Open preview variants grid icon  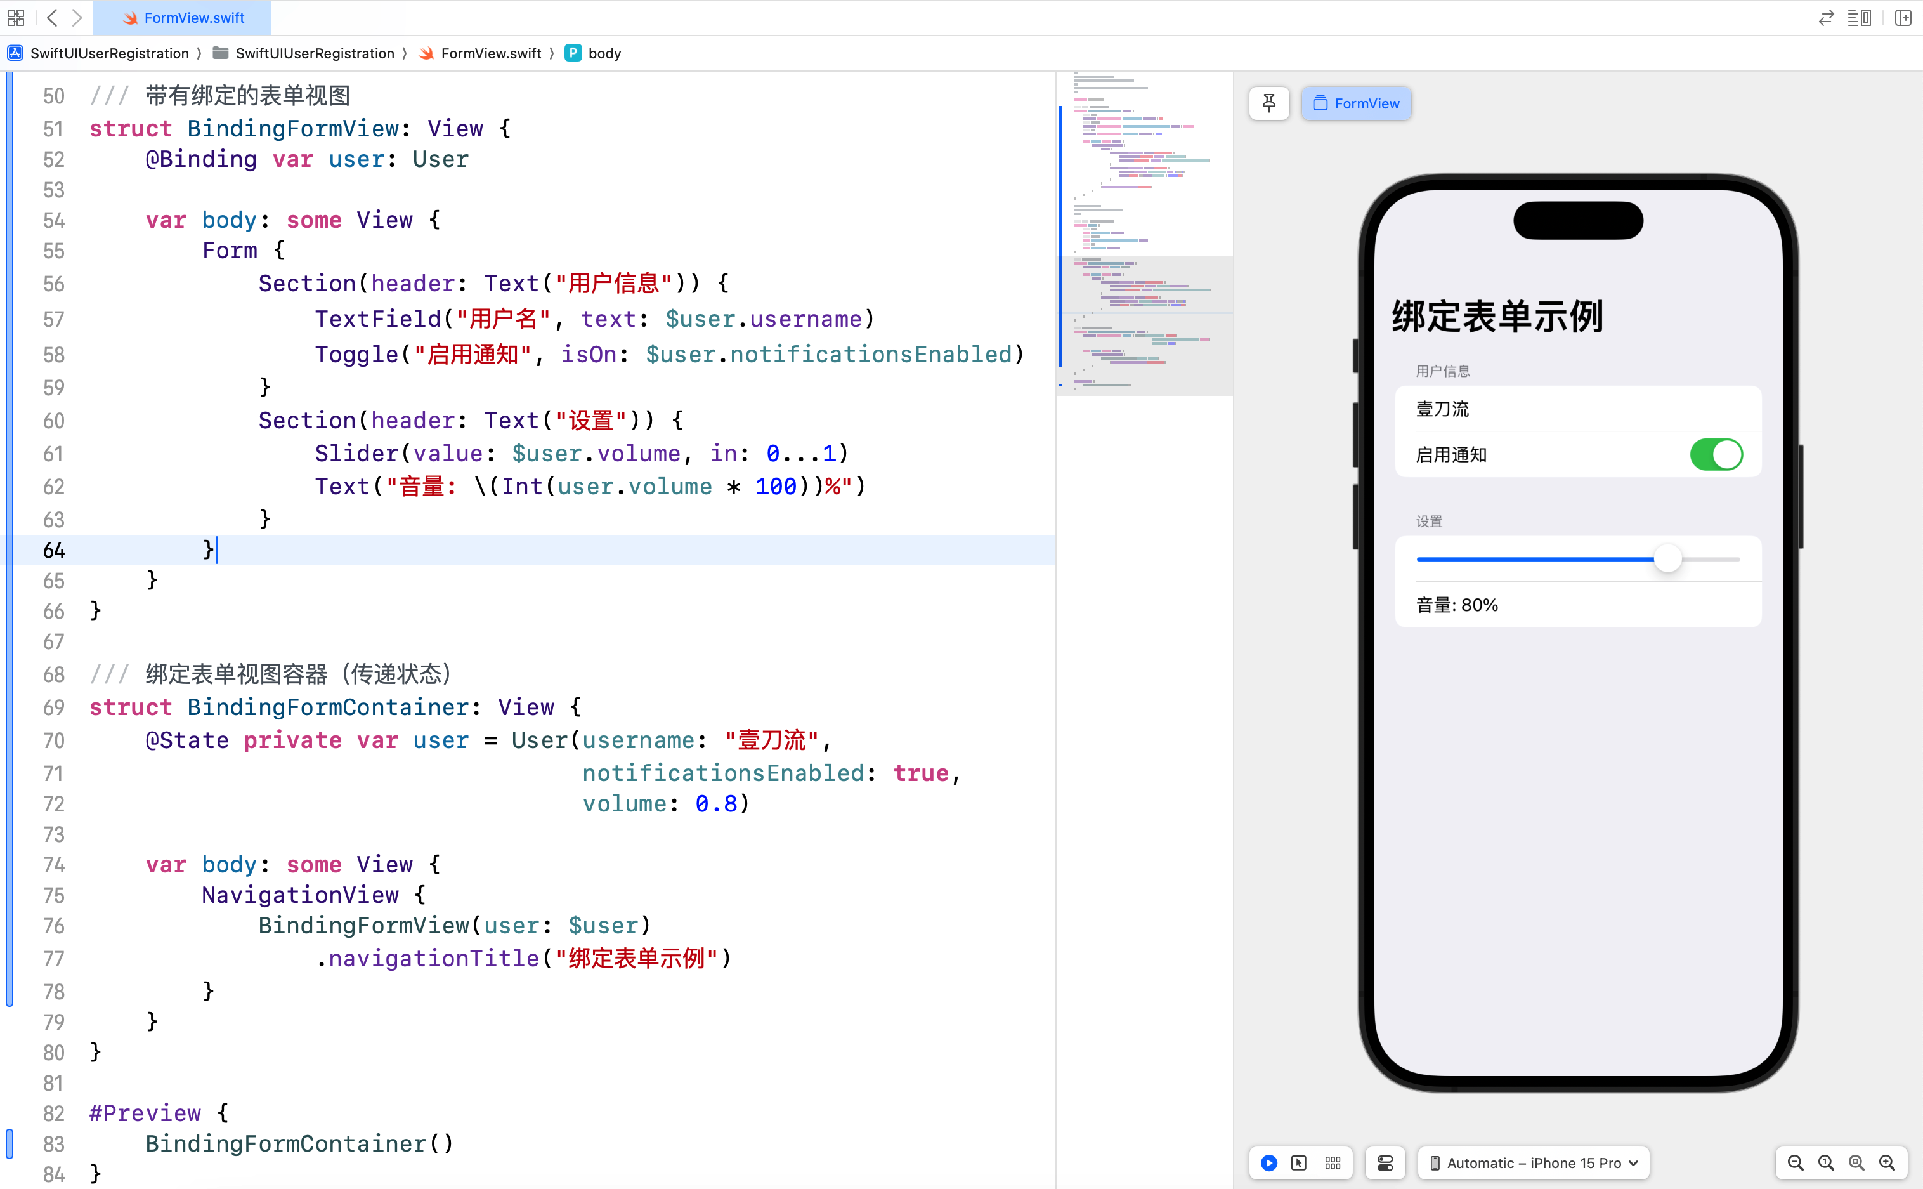pyautogui.click(x=1333, y=1162)
